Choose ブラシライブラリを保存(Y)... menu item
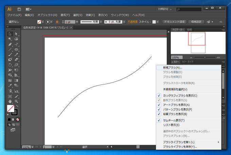Image resolution: width=231 pixels, height=155 pixels. [x=189, y=147]
